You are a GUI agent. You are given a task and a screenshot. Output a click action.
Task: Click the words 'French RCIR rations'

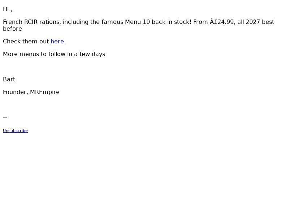(x=32, y=22)
